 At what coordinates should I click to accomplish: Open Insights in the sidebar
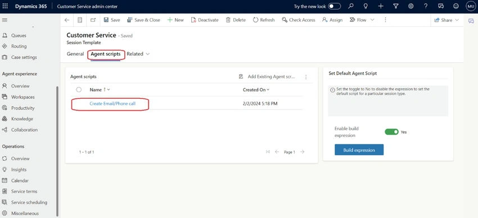[19, 170]
